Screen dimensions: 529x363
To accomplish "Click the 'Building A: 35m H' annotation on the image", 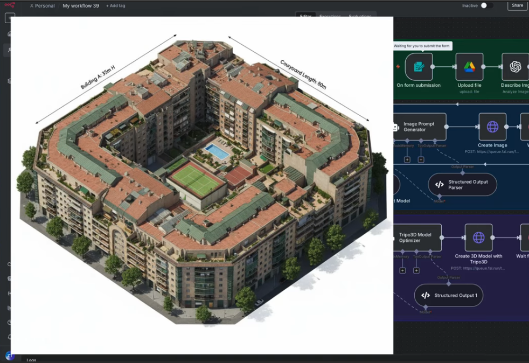I will point(98,77).
